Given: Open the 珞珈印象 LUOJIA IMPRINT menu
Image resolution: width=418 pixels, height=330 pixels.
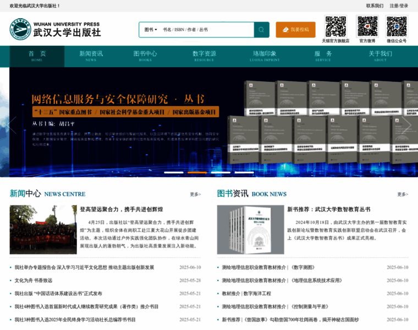Looking at the screenshot, I should coord(265,56).
